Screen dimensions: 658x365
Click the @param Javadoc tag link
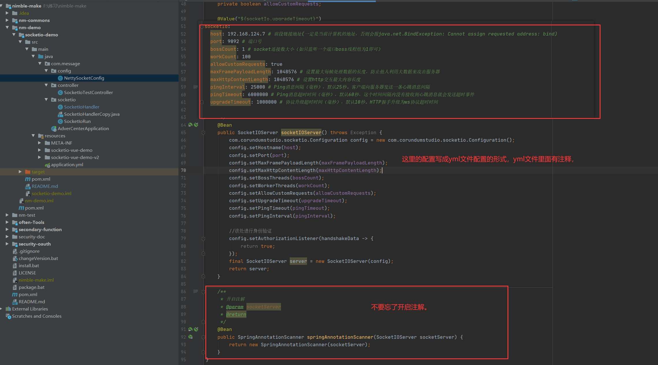tap(235, 307)
